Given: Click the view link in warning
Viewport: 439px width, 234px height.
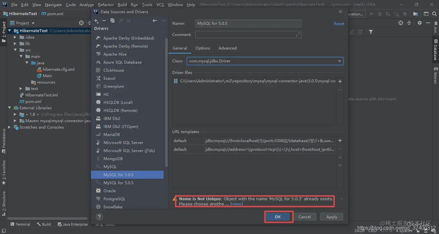Looking at the screenshot, I should (x=237, y=204).
